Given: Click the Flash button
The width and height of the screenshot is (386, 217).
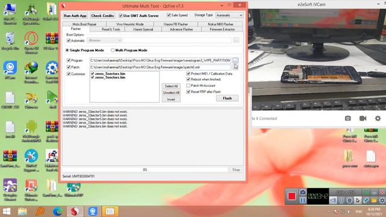Looking at the screenshot, I should tap(227, 98).
